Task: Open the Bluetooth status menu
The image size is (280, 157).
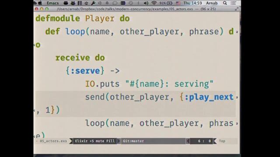Action: pos(138,3)
